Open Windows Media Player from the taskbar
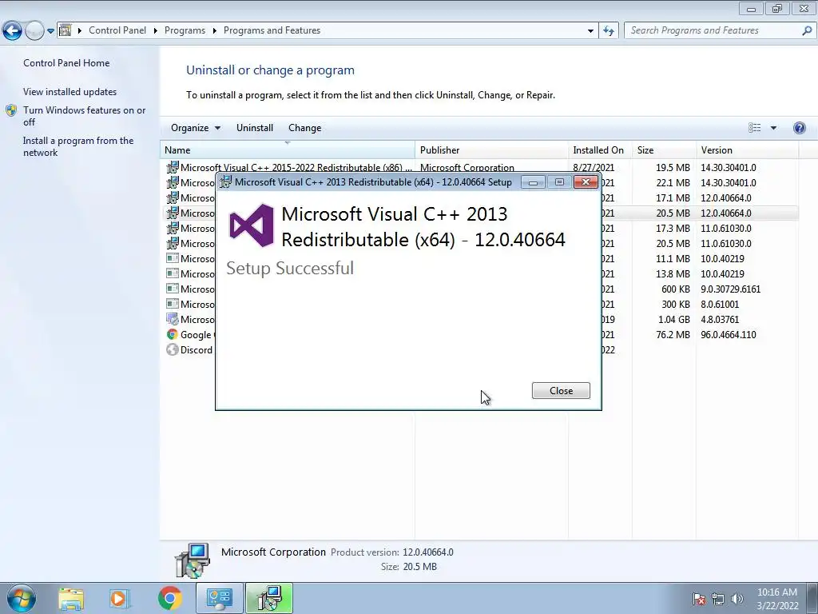This screenshot has height=614, width=818. (118, 599)
